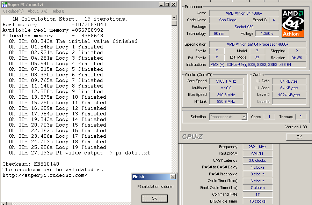Click the '1M Calculation Start. 19 iterations.' line
This screenshot has height=205, width=312.
(70, 19)
